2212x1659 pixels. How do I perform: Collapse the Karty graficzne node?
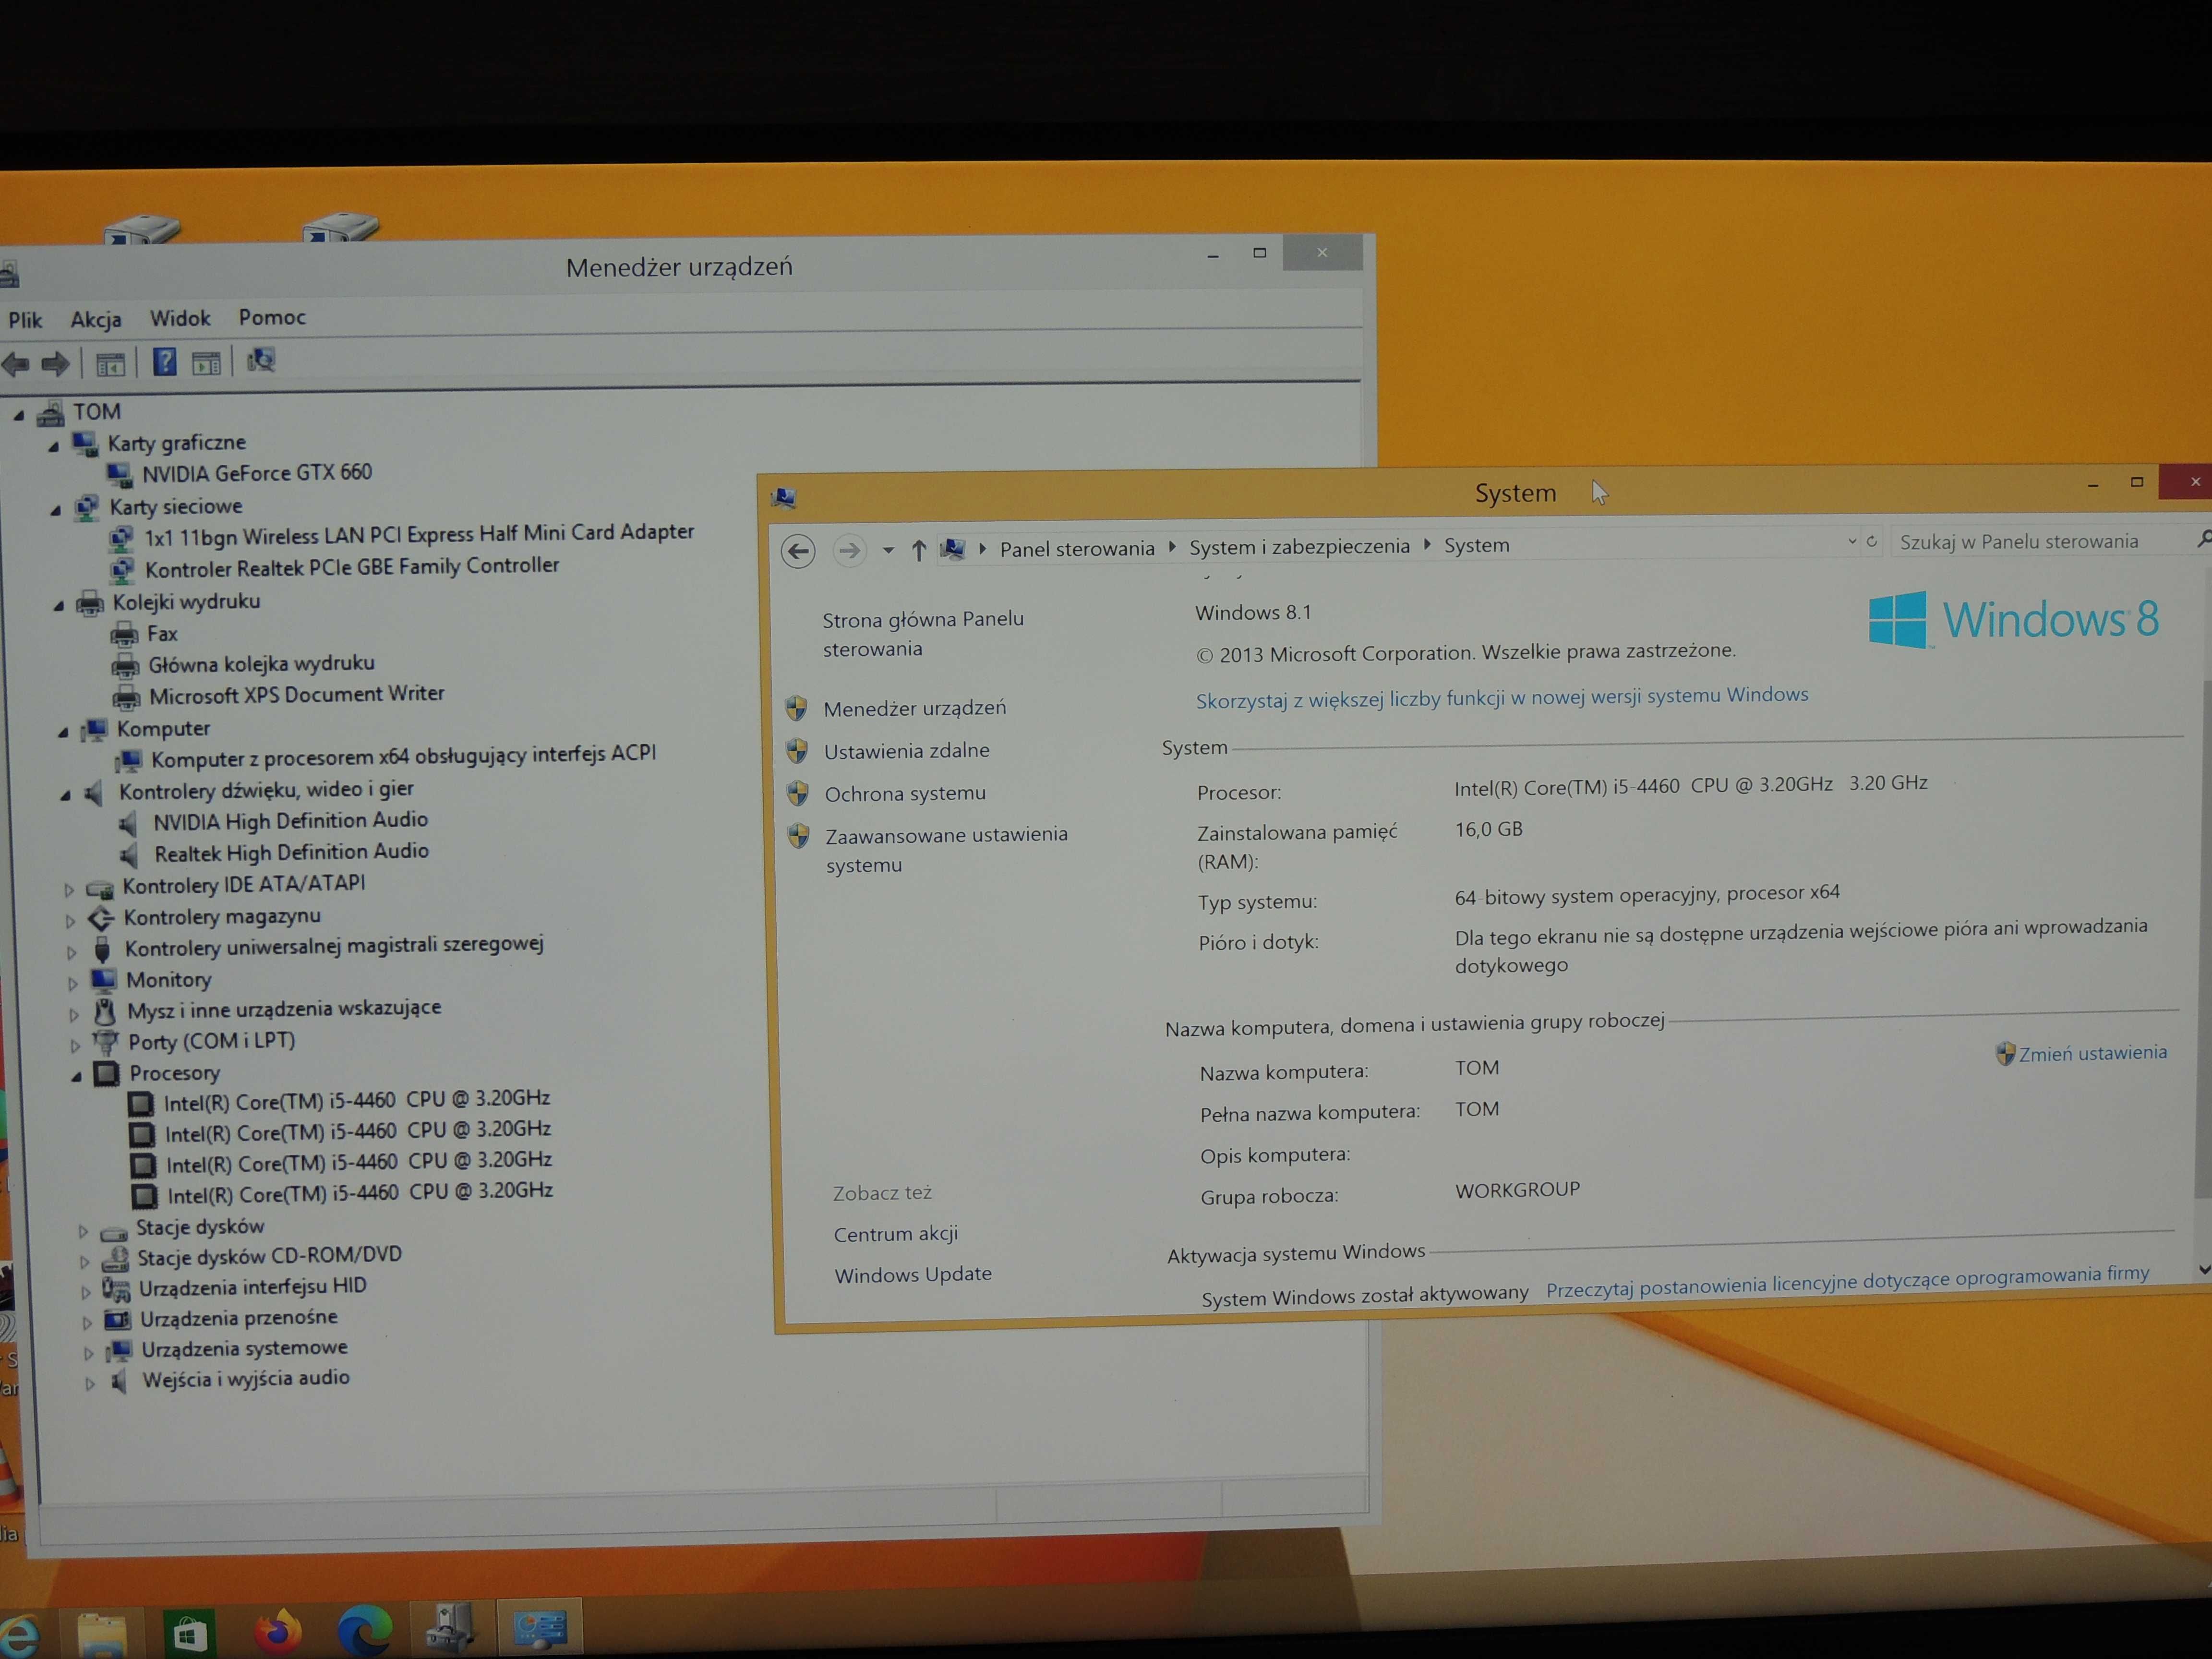[x=53, y=446]
